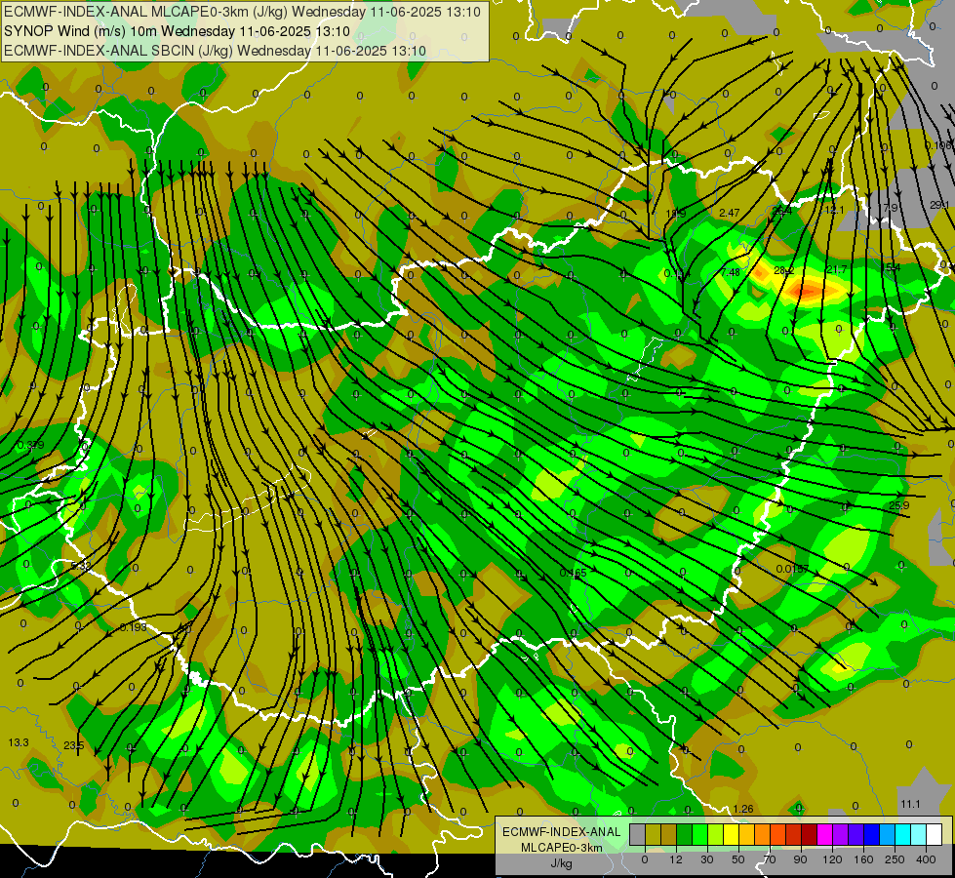The image size is (955, 878).
Task: Click the map value 21.7
Action: pos(836,269)
